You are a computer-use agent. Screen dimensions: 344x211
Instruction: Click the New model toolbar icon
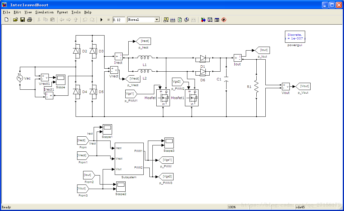(7, 20)
